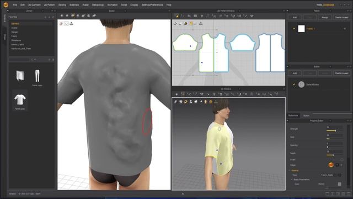Click the gold ring icon in 2D viewport corner
This screenshot has height=199, width=353.
coord(186,23)
